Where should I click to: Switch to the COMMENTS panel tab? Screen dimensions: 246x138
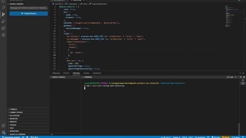97,73
